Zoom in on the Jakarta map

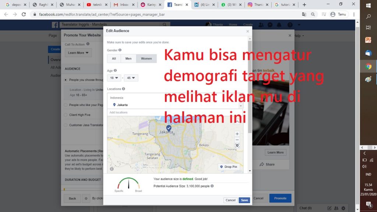(x=237, y=134)
